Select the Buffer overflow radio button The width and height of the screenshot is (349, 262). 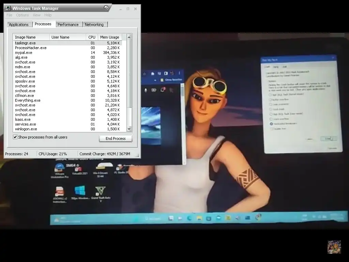point(270,100)
